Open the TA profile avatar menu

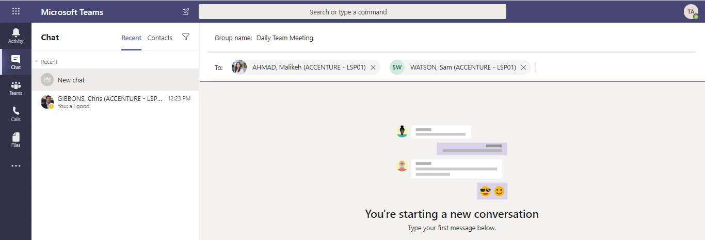691,12
